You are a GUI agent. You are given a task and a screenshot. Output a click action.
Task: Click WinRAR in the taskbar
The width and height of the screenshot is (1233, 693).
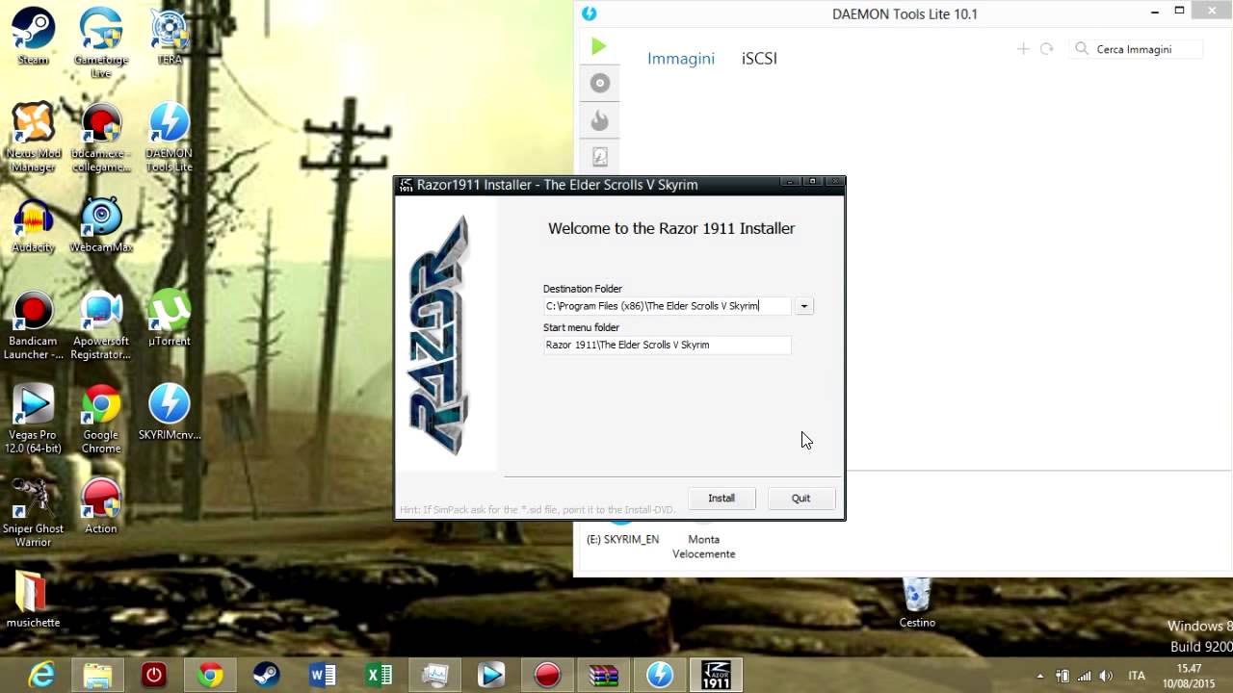[x=603, y=675]
